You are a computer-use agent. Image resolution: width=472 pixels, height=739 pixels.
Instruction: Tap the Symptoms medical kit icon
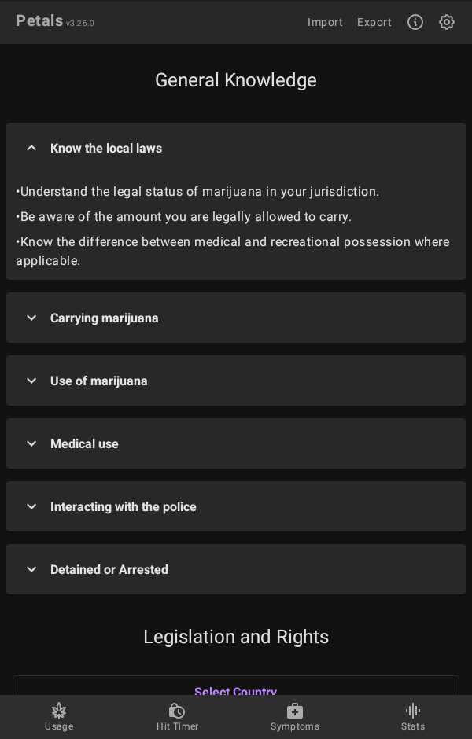click(x=295, y=711)
